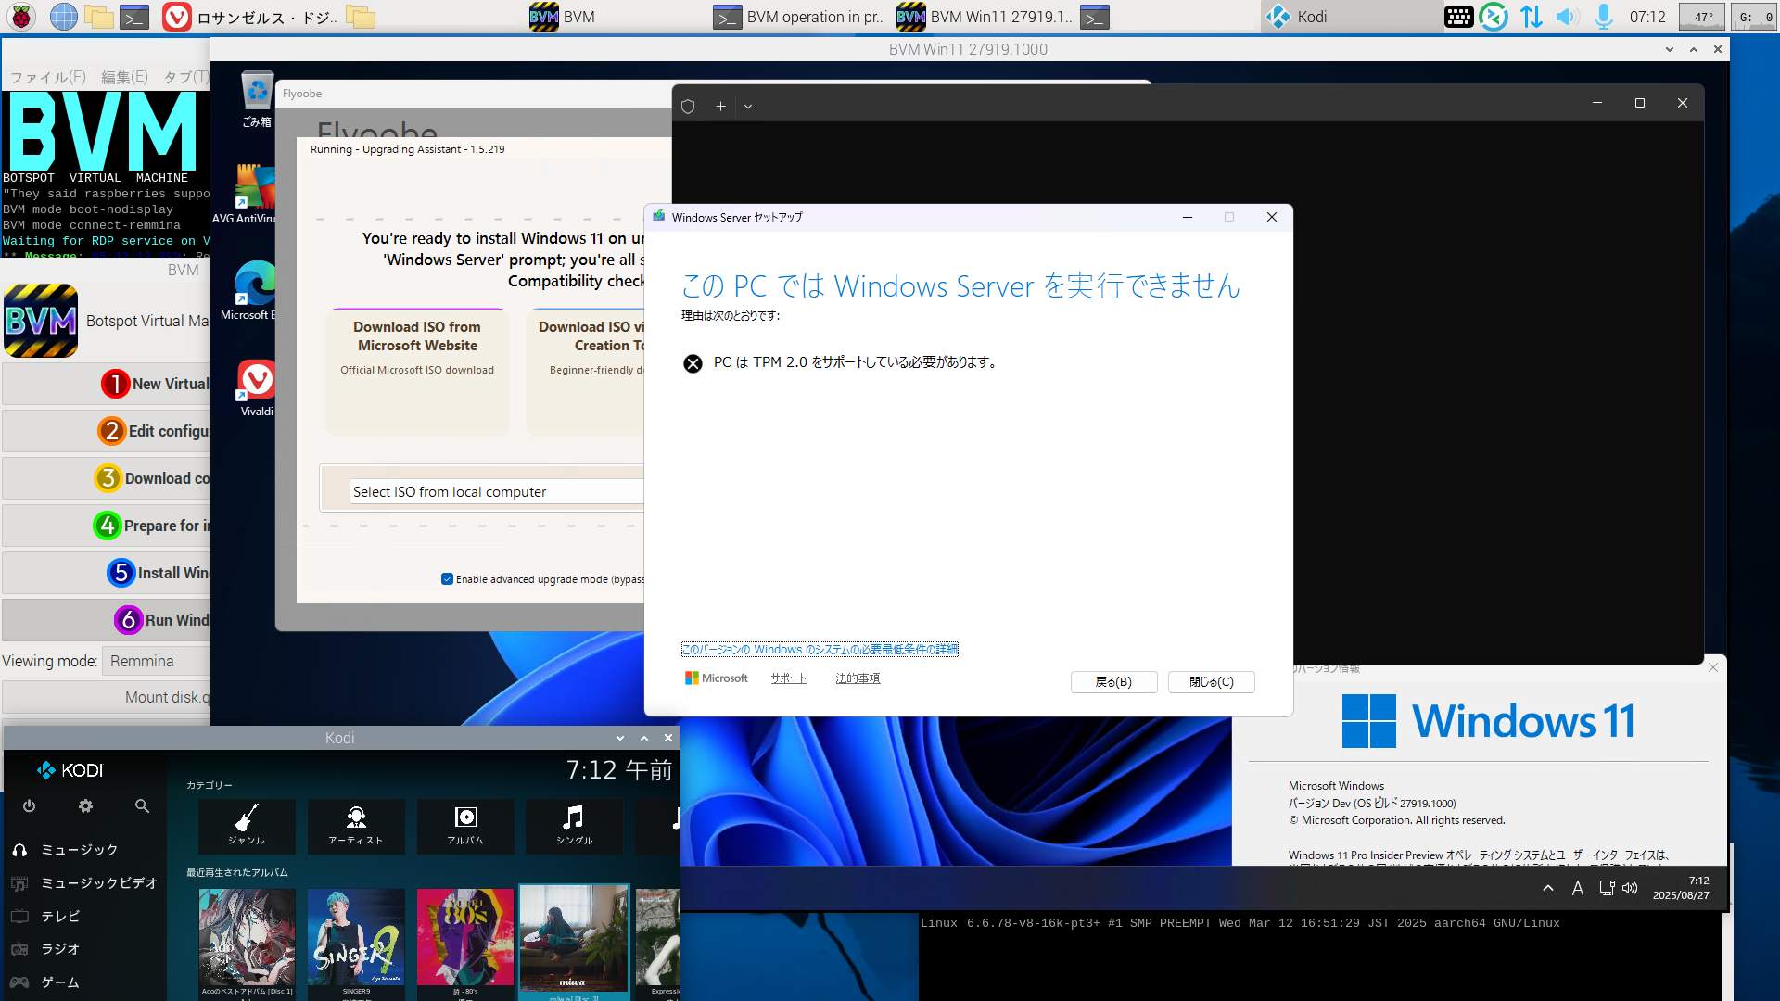Click the Mount disk button in BVM
Viewport: 1780px width, 1001px height.
[107, 697]
